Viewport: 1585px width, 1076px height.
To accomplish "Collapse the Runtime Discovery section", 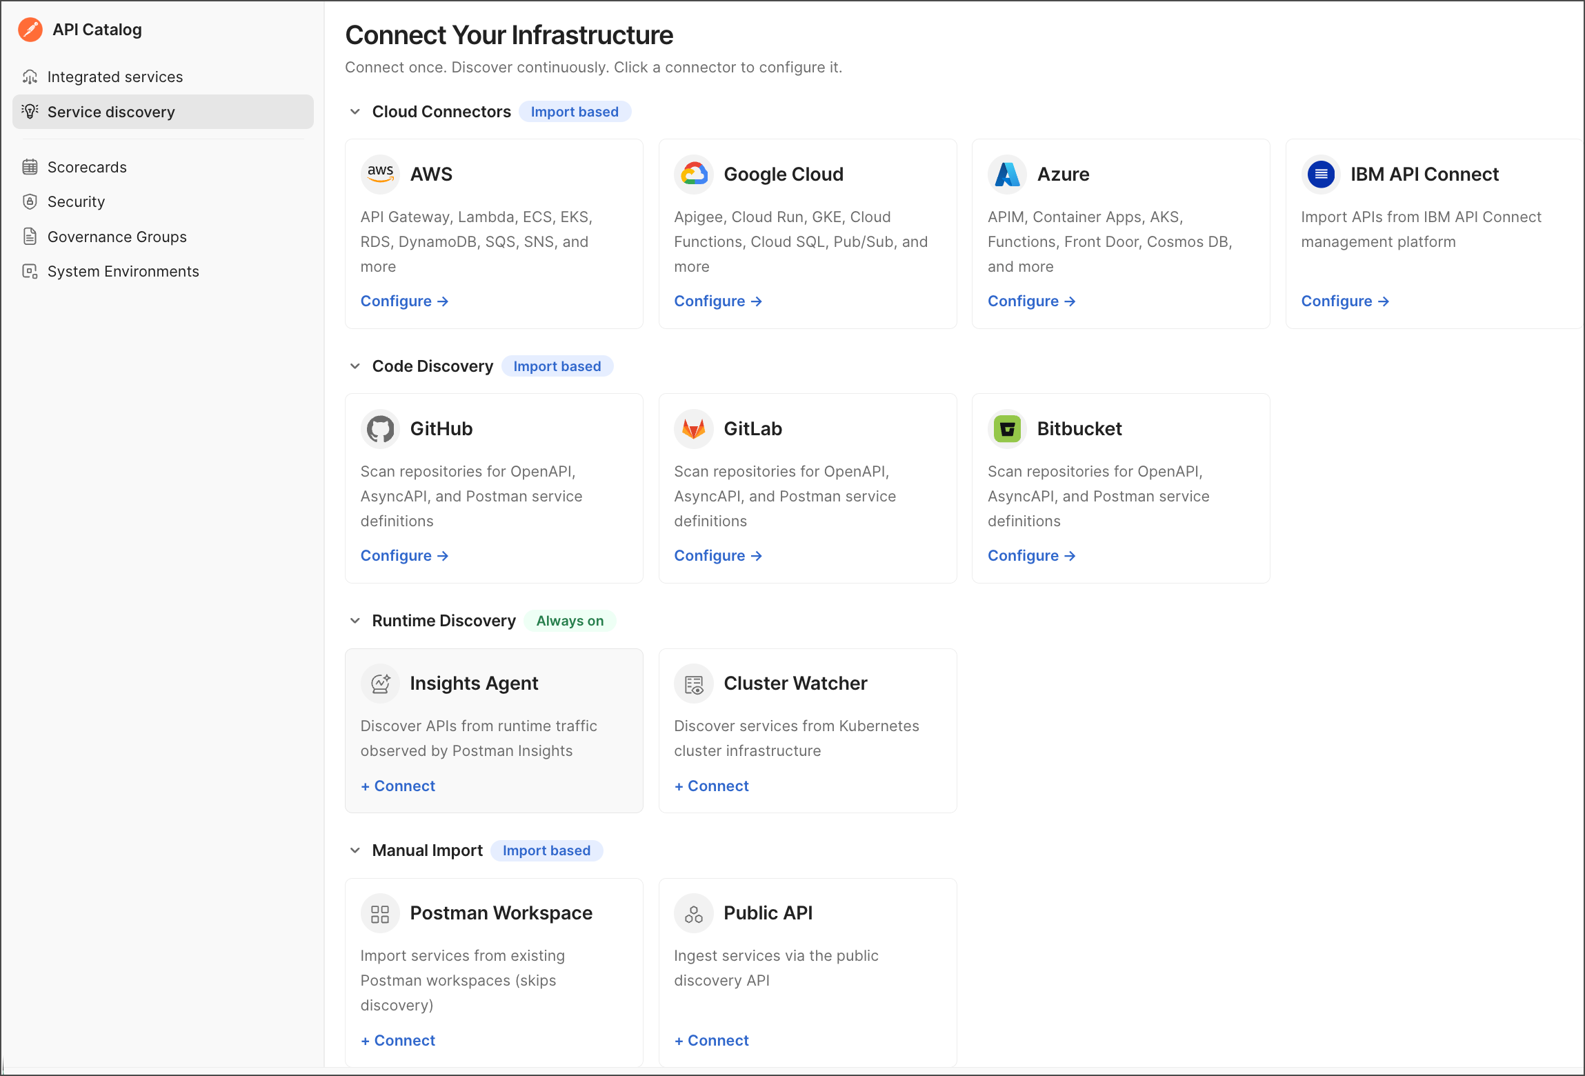I will pyautogui.click(x=355, y=621).
